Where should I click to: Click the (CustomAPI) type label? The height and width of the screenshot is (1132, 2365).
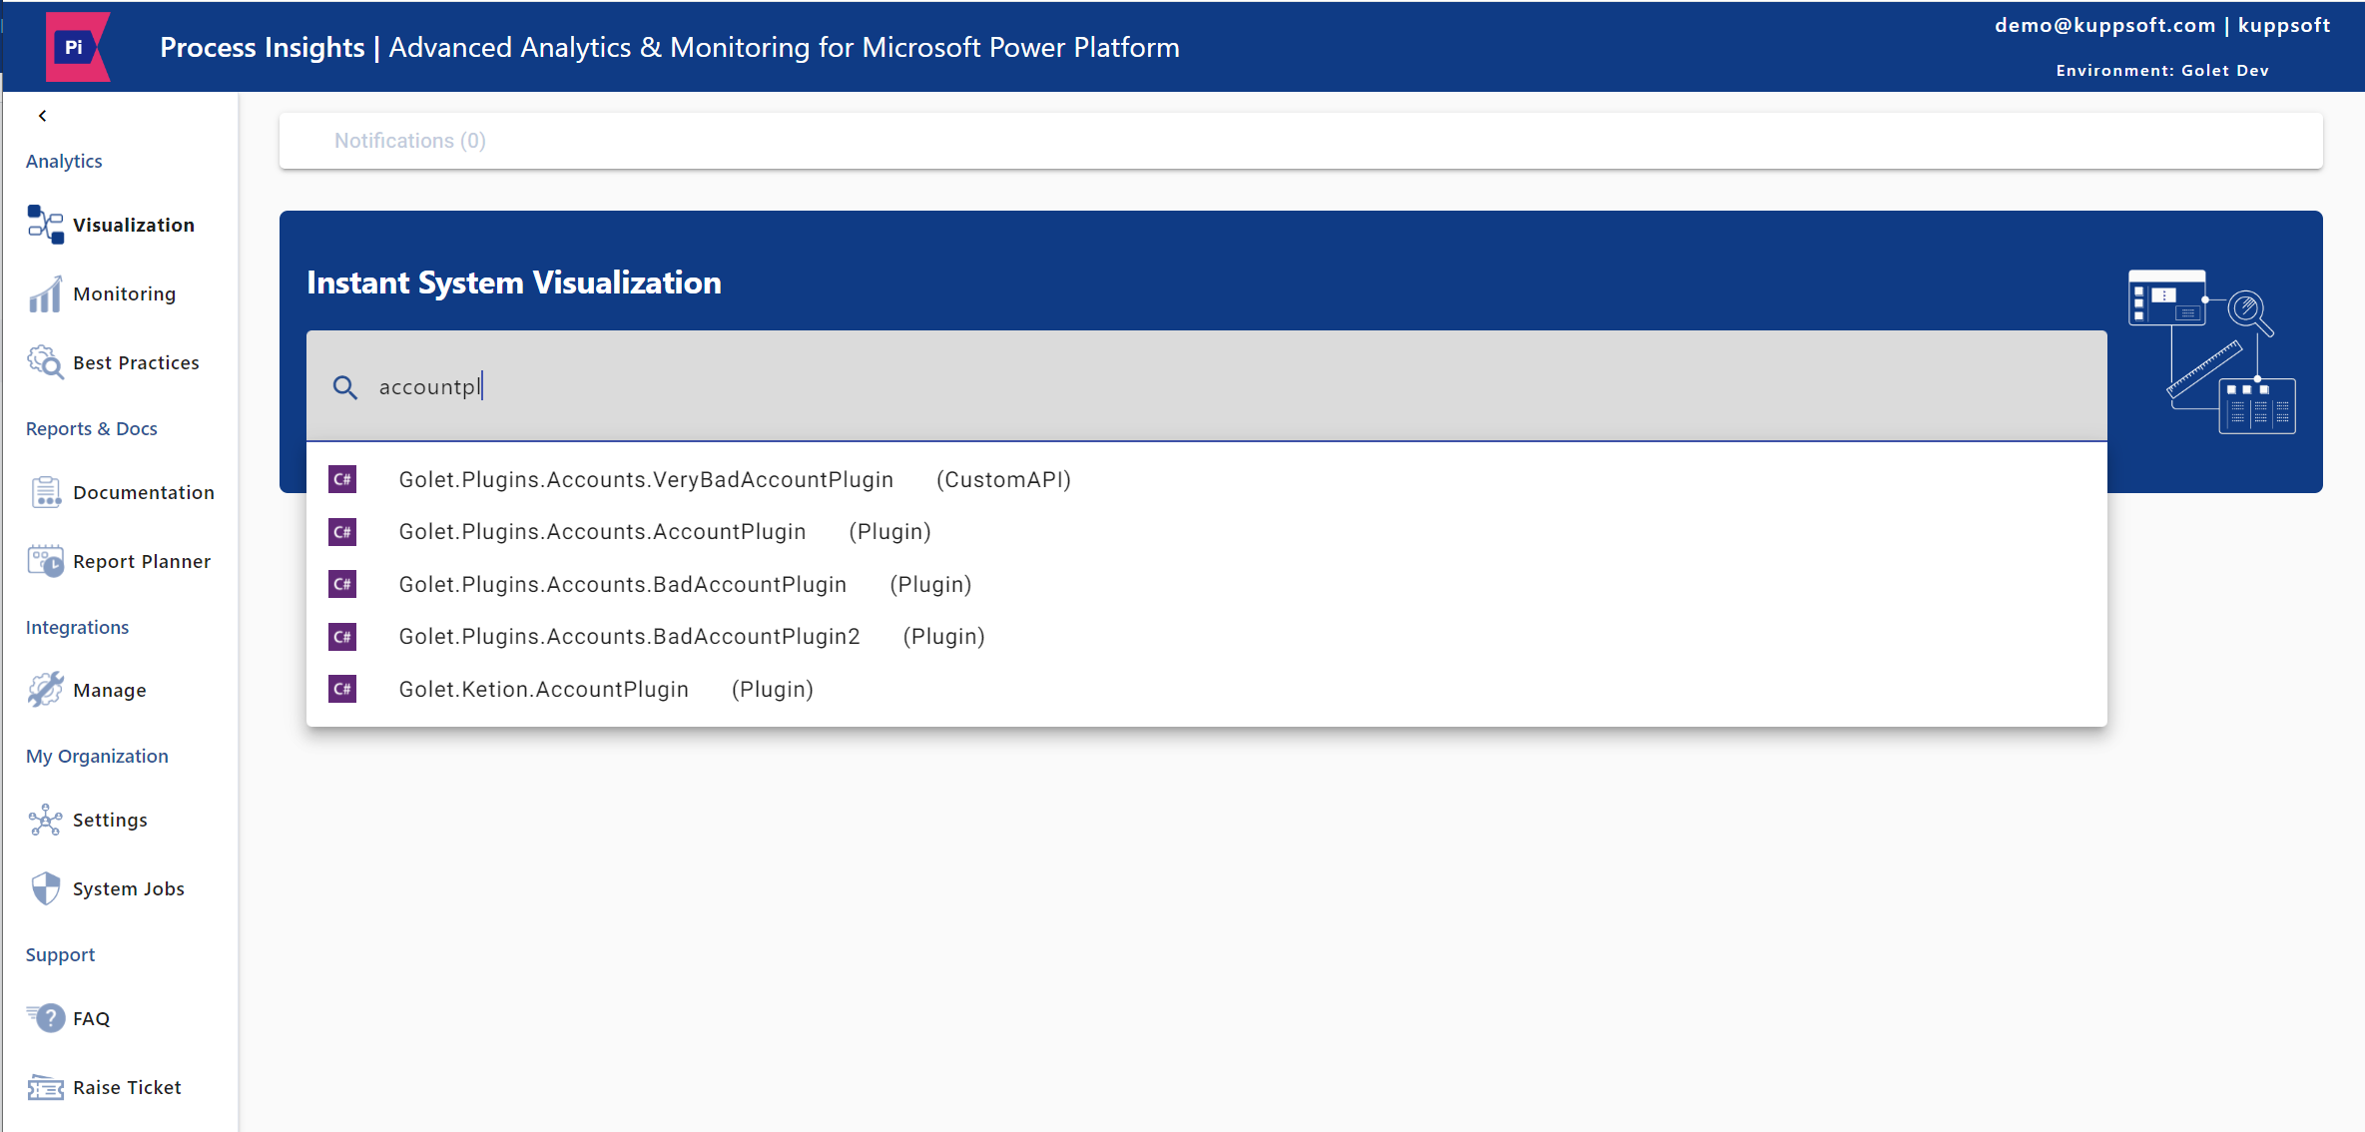(1003, 480)
